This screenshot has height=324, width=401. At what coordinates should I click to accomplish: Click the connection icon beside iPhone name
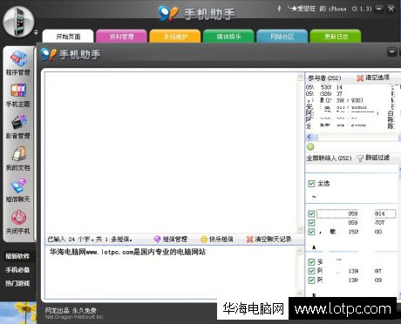279,9
